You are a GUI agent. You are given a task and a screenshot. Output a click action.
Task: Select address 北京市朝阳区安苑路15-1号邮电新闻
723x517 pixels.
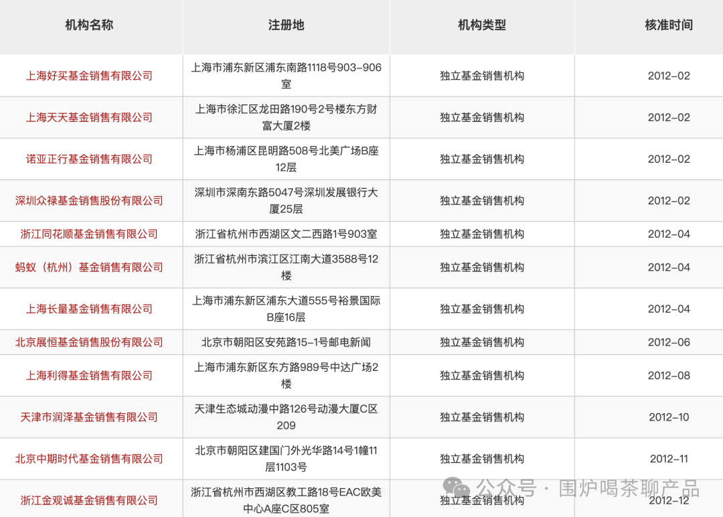point(286,342)
